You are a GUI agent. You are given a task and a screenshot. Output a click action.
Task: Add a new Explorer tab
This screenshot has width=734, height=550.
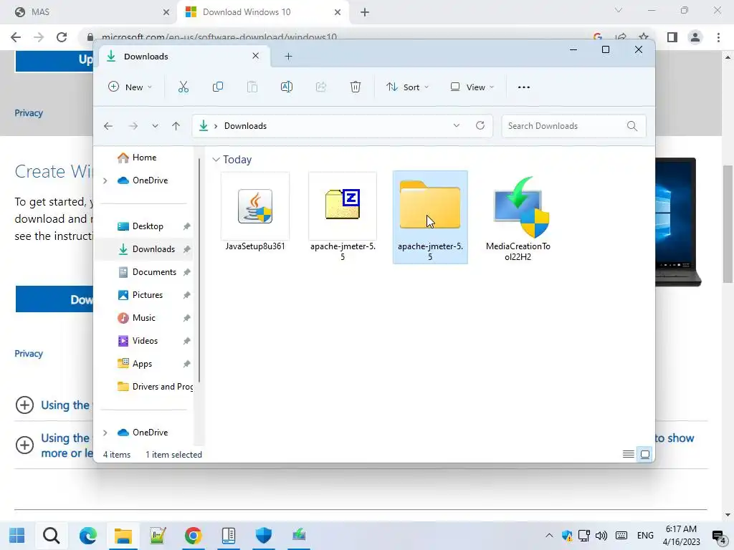click(288, 57)
